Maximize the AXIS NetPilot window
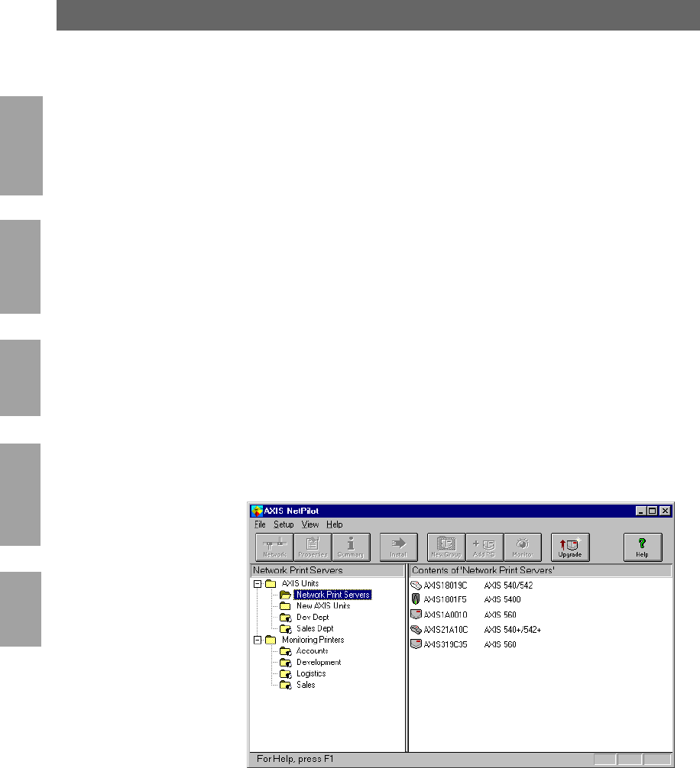This screenshot has height=768, width=700. 652,511
